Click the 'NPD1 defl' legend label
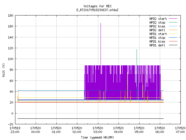Screen dimensions: 186x140 (x=157, y=45)
